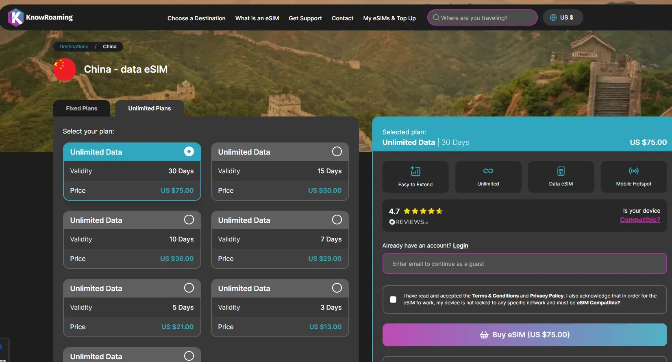Open the Privacy Policy link
672x362 pixels.
point(547,296)
